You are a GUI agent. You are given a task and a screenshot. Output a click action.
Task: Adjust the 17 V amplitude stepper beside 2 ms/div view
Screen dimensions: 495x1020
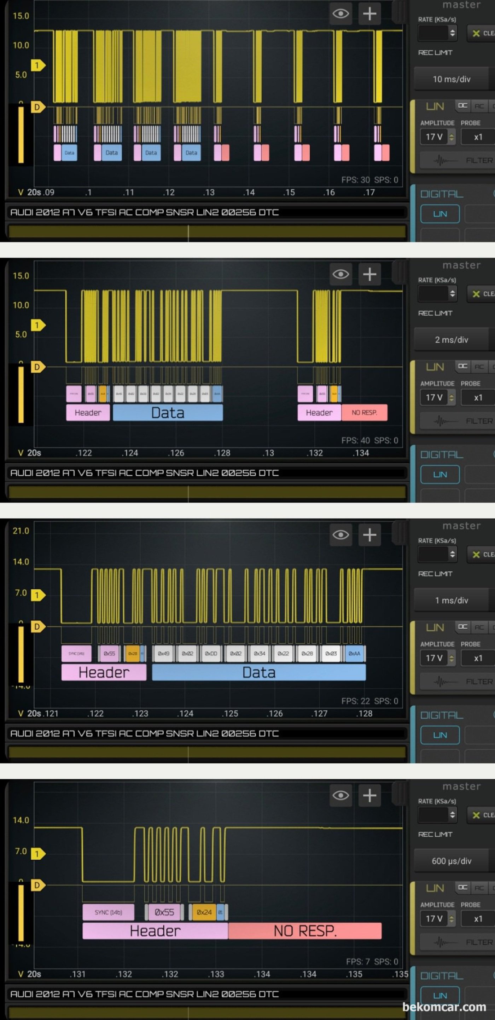pos(452,397)
